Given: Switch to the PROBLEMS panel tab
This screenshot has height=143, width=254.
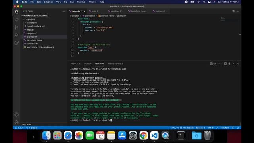Looking at the screenshot, I should pos(75,64).
